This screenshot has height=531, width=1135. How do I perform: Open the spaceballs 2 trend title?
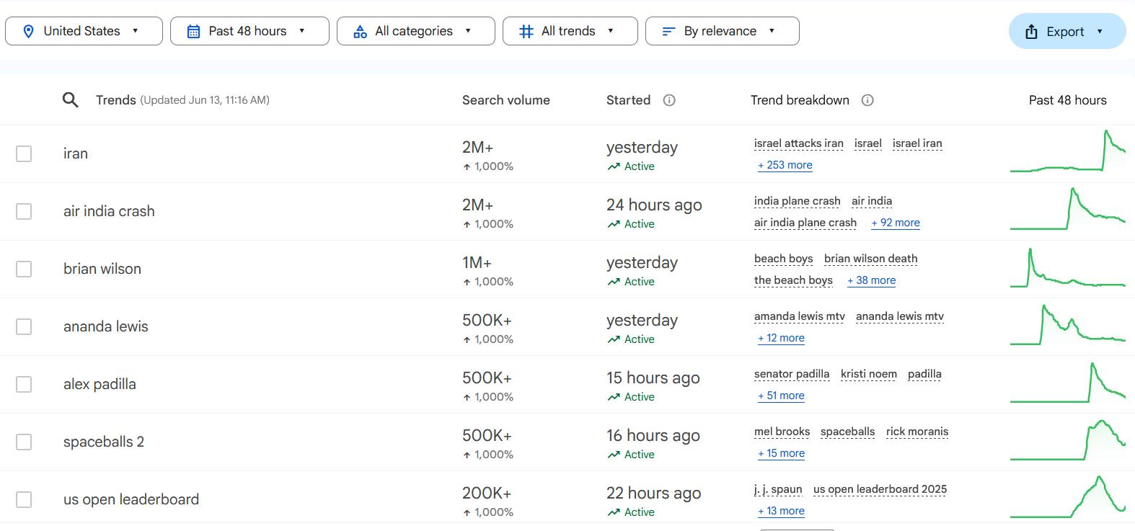104,442
